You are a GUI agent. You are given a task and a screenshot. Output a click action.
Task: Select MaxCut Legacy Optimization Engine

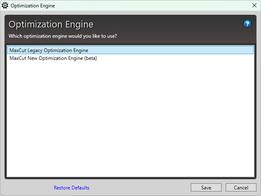point(49,50)
